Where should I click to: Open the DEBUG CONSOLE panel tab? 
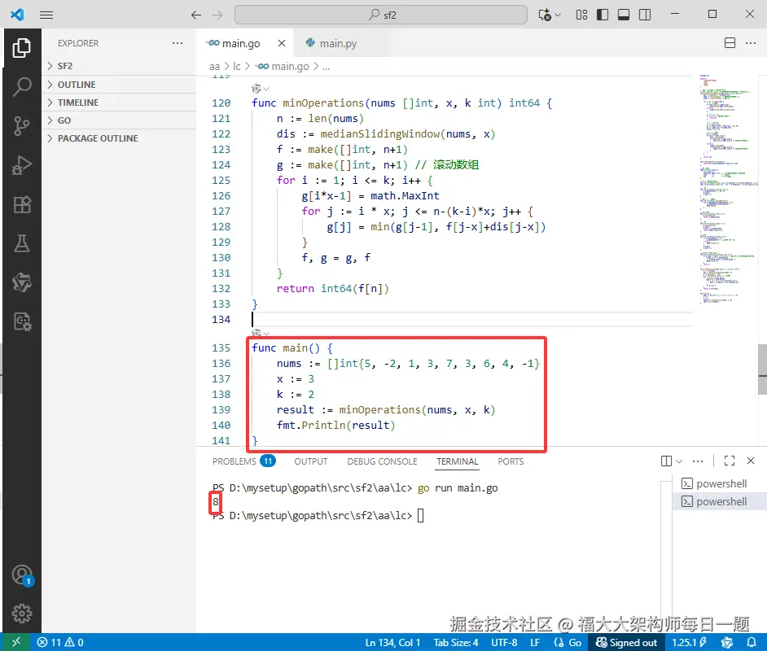point(382,461)
